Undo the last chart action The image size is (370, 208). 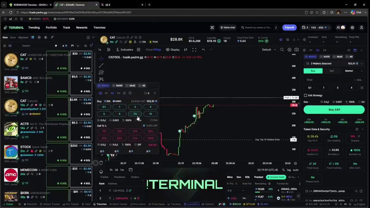203,50
